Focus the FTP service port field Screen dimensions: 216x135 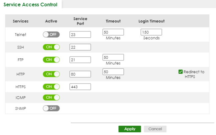[x=80, y=60]
